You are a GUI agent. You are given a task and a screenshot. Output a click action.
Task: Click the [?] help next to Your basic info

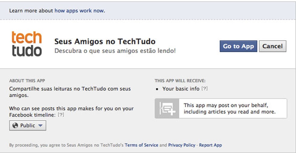coord(205,89)
